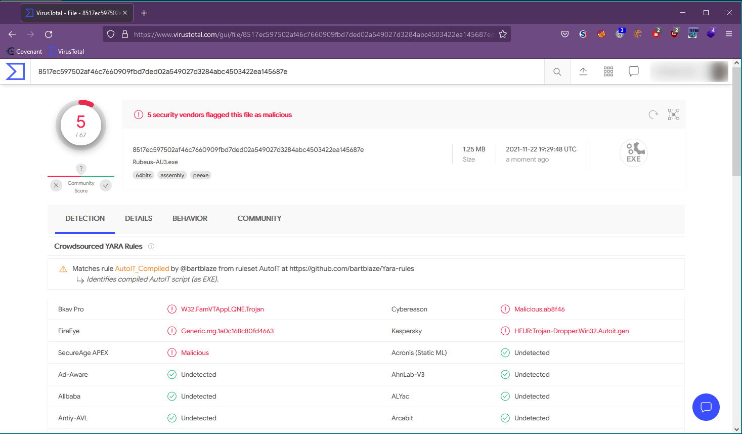Click the cookie extension icon
The image size is (742, 434).
pos(638,34)
